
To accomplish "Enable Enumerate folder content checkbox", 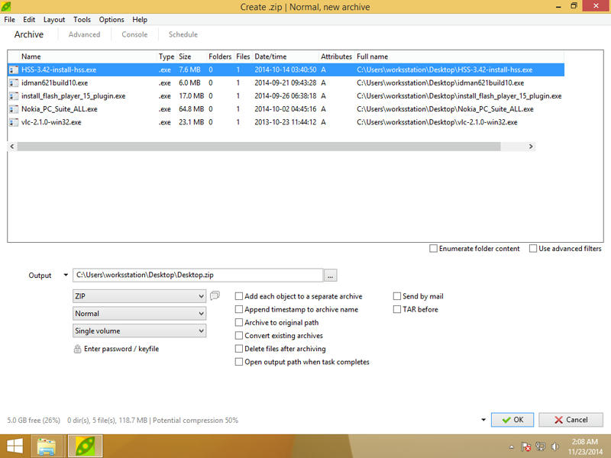I will pos(433,249).
